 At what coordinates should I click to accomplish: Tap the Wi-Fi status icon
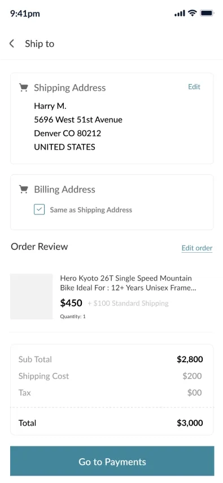[193, 13]
